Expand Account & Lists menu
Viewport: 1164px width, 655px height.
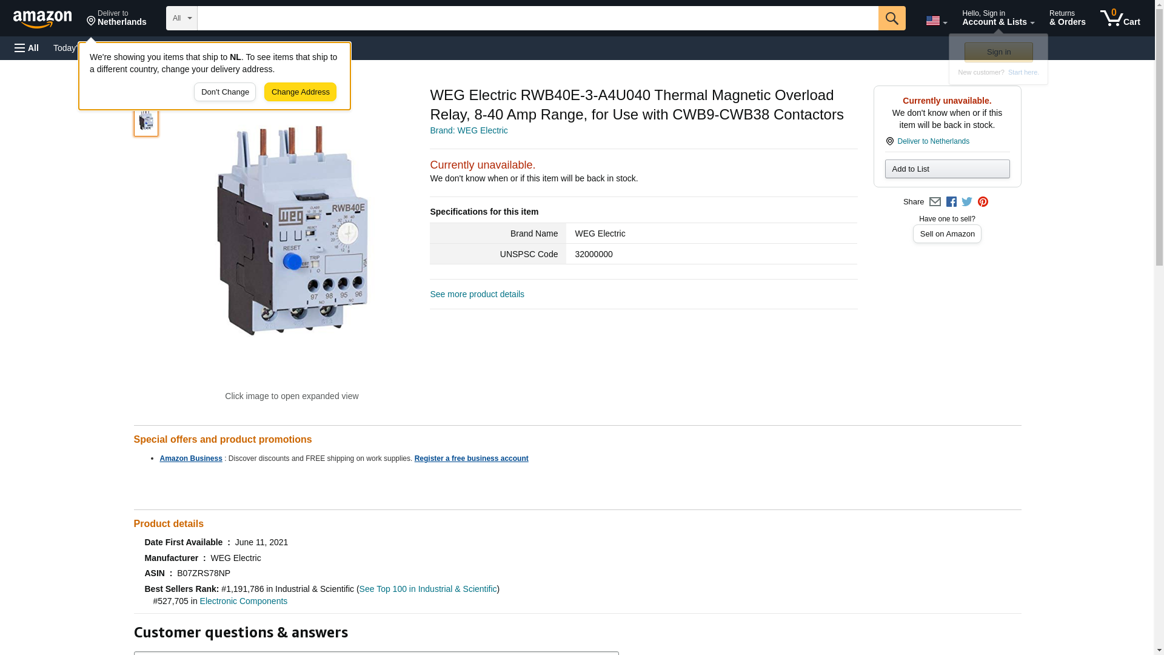pyautogui.click(x=998, y=18)
